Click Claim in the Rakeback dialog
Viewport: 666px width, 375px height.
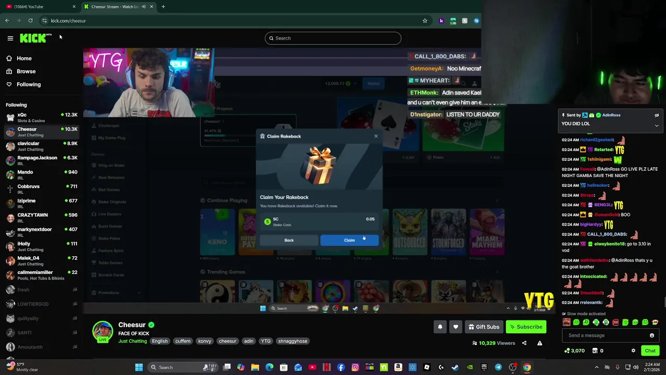[x=349, y=240]
